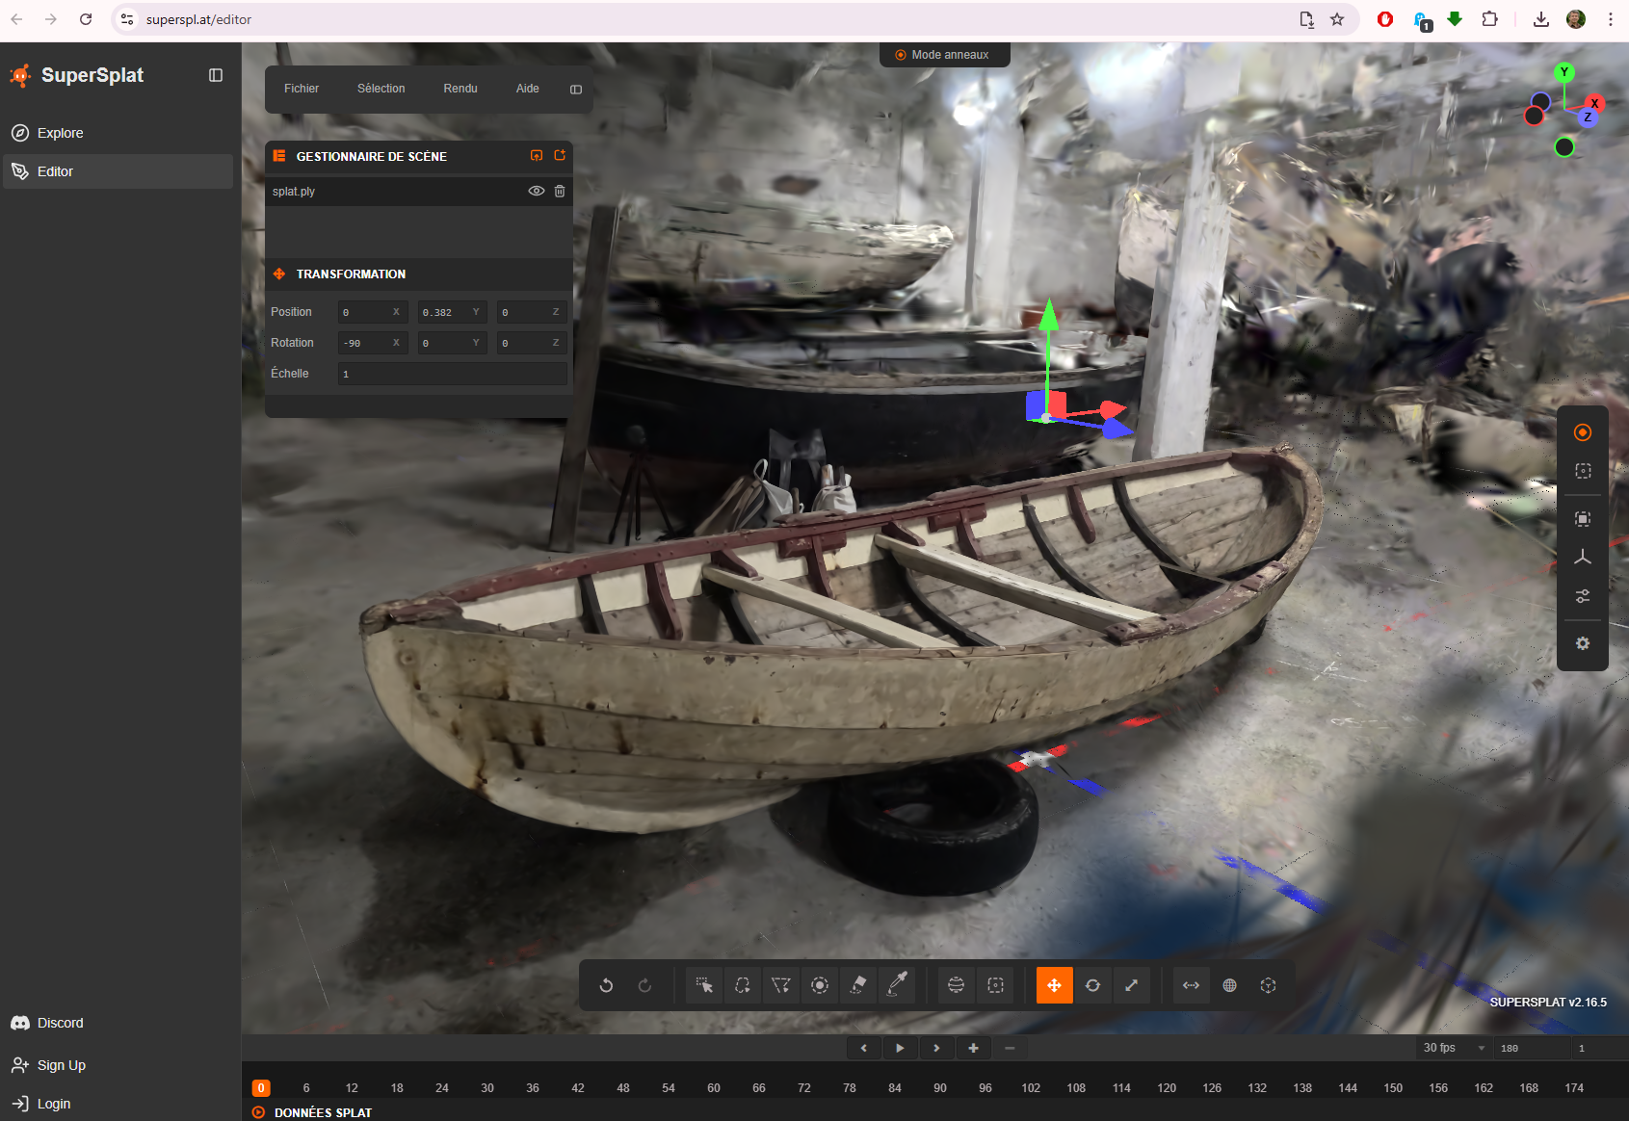1629x1121 pixels.
Task: Delete splat.ply with the trash icon
Action: click(560, 192)
